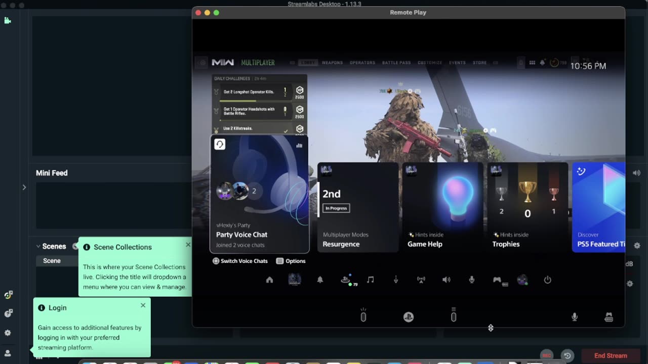This screenshot has height=364, width=648.
Task: Click Switch Voice Chats button
Action: (240, 261)
